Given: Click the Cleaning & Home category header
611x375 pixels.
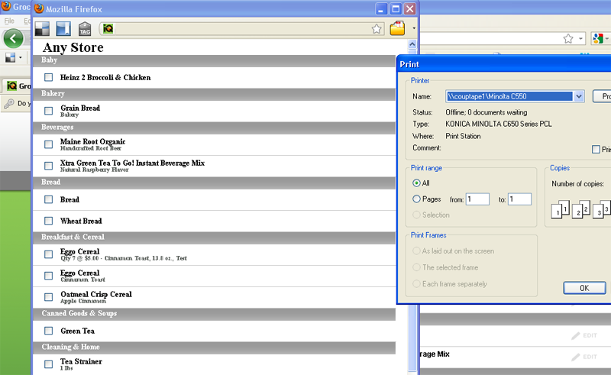Looking at the screenshot, I should coord(214,347).
